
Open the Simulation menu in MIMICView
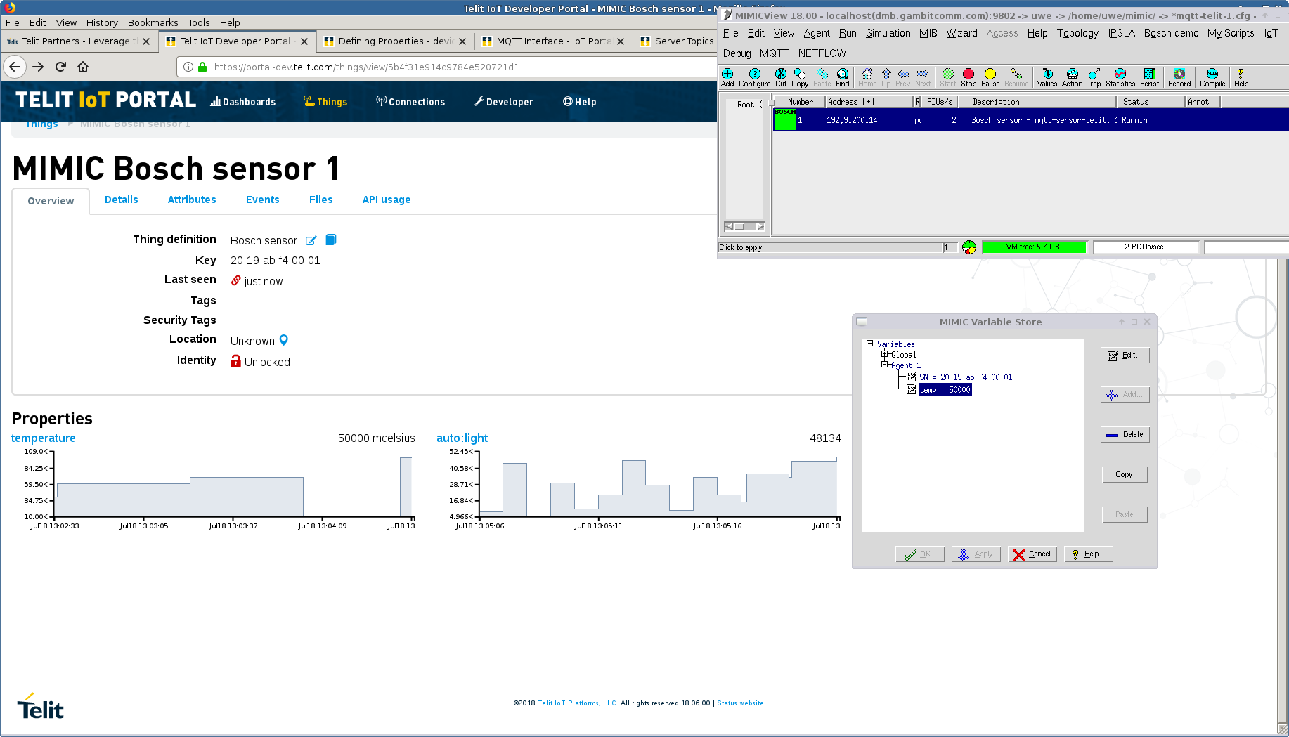coord(888,33)
